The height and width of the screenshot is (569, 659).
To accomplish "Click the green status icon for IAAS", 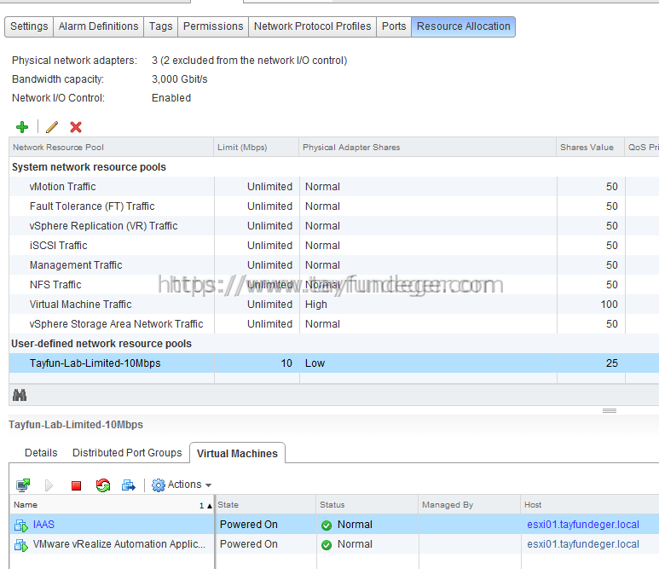I will (x=327, y=525).
